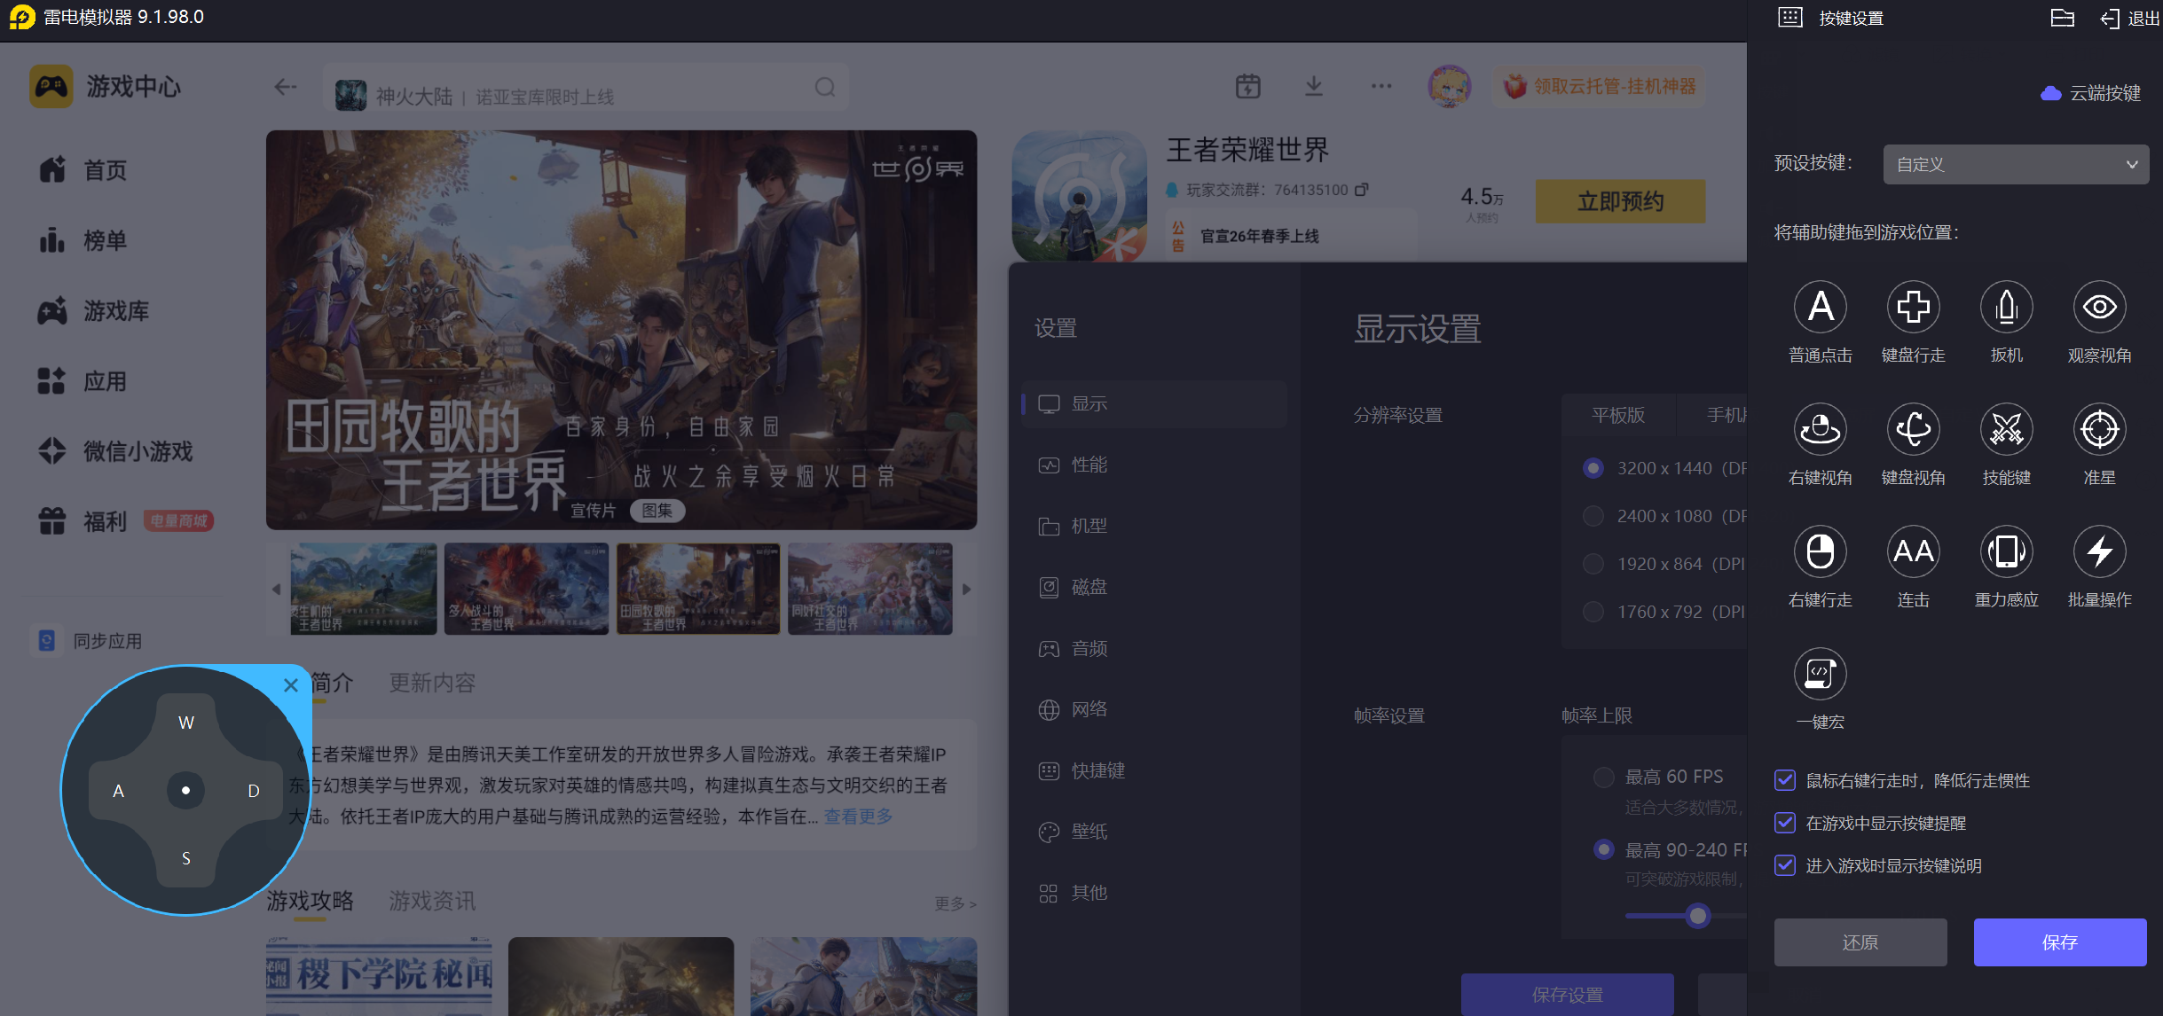Close the WASD walking key overlay
This screenshot has height=1016, width=2163.
pyautogui.click(x=290, y=684)
